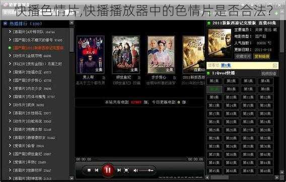Viewport: 286px width, 182px height.
Task: Open 步步惊心 poster thumbnail
Action: [161, 55]
